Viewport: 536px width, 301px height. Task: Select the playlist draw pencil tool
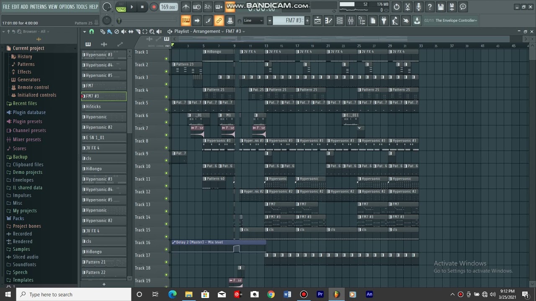(103, 32)
